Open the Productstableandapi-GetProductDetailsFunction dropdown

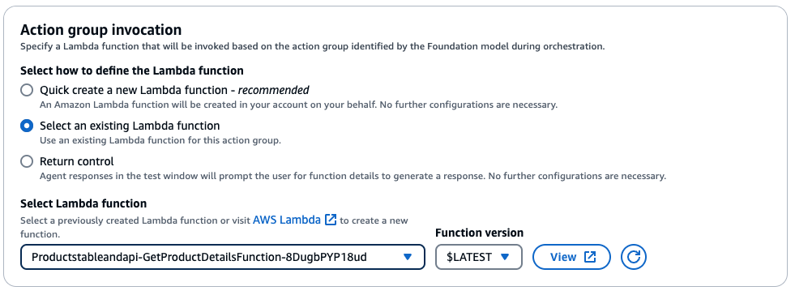pyautogui.click(x=223, y=257)
